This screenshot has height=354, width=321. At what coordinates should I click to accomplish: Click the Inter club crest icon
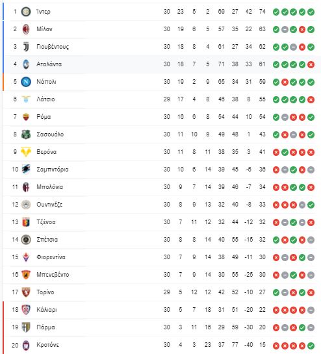click(x=26, y=12)
